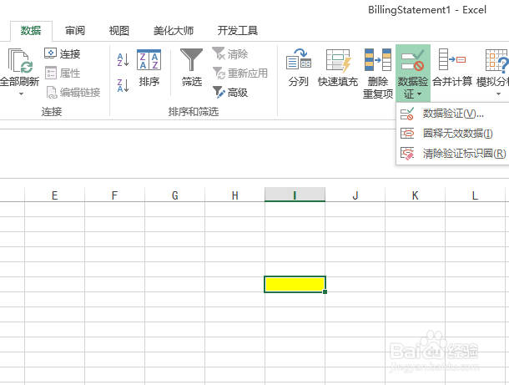The image size is (509, 385).
Task: Open the 开发工具 tab
Action: [x=238, y=31]
